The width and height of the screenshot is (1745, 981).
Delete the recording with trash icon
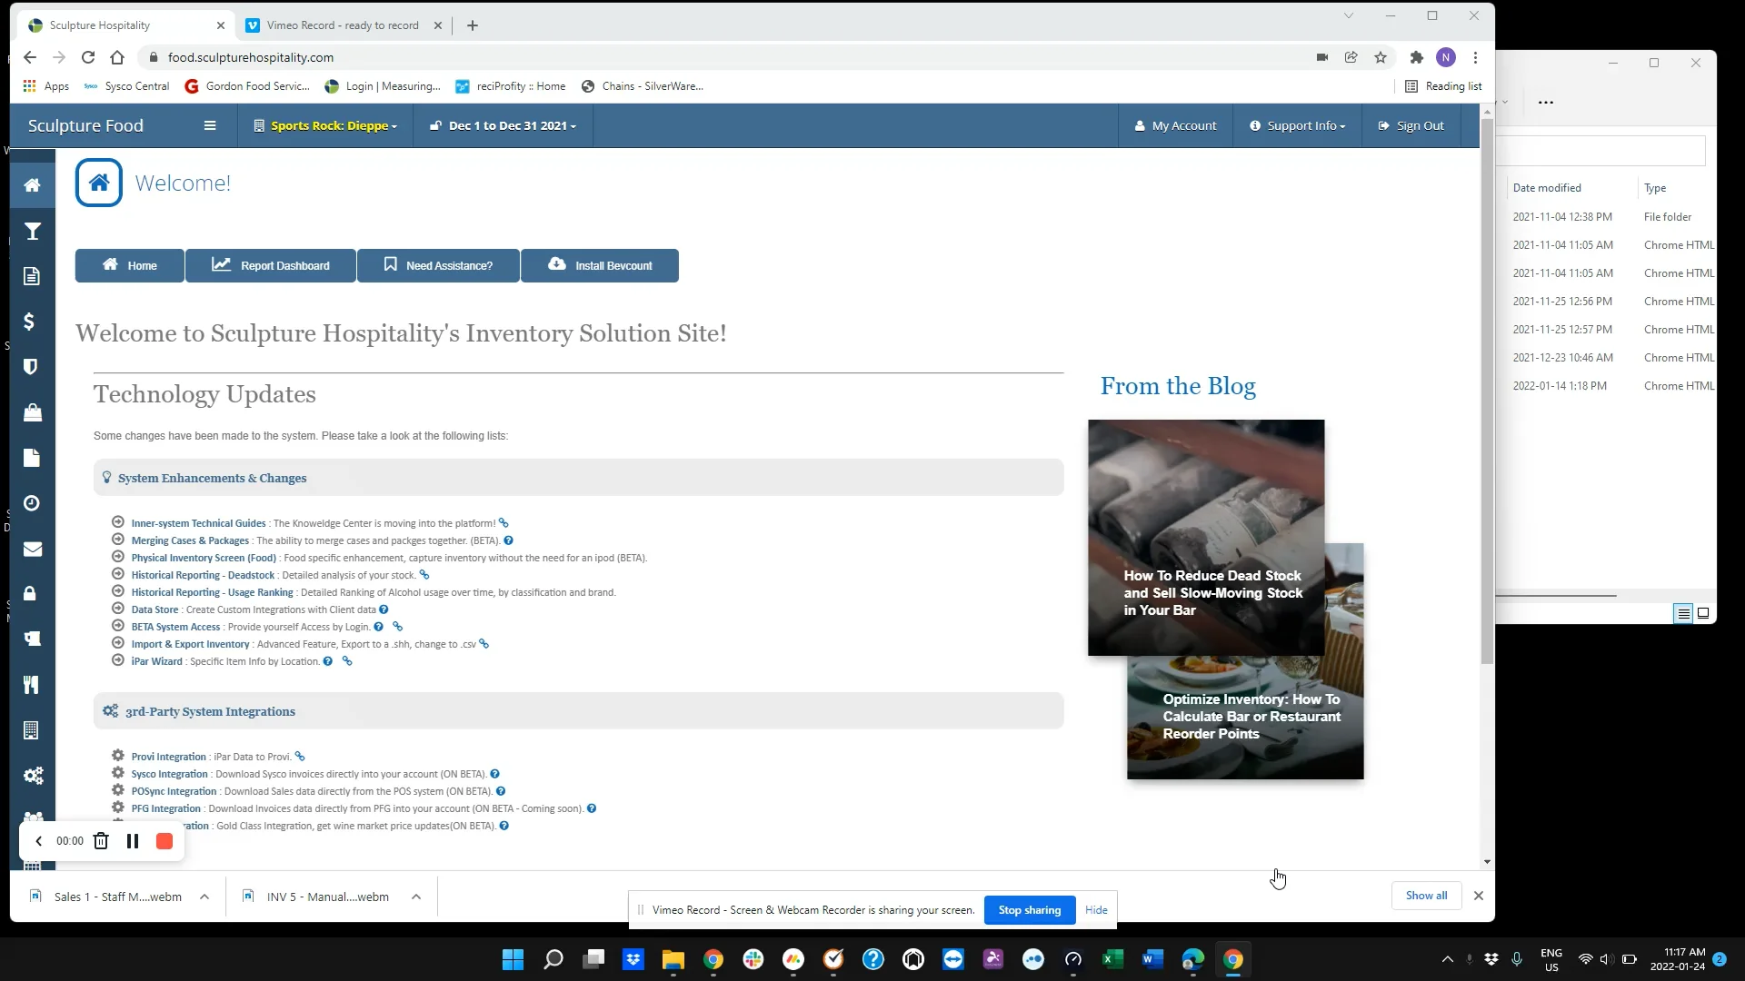[x=101, y=841]
